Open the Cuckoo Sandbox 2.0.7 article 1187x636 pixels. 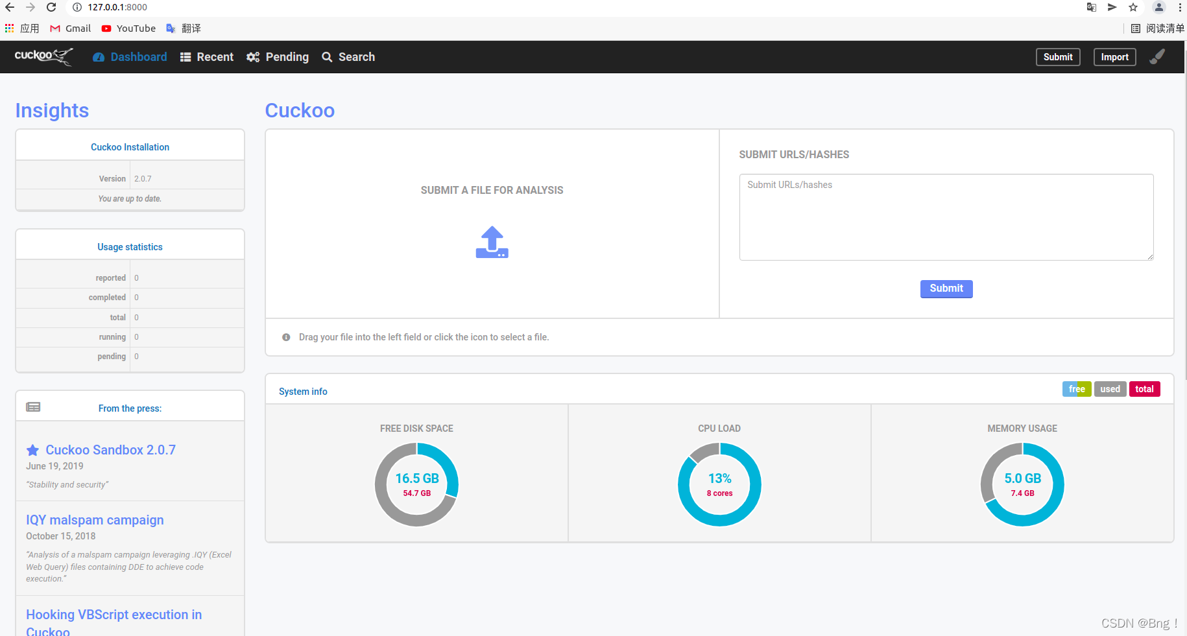point(110,450)
